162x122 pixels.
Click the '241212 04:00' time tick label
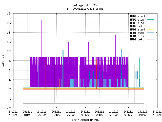pyautogui.click(x=99, y=113)
